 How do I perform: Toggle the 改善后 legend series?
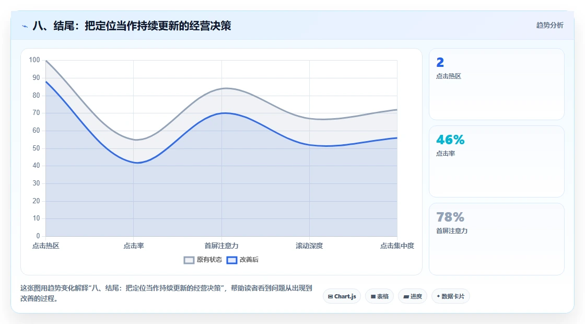pos(242,260)
